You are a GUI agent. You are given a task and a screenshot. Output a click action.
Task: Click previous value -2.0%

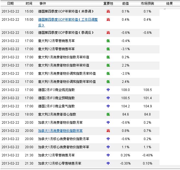(125, 74)
